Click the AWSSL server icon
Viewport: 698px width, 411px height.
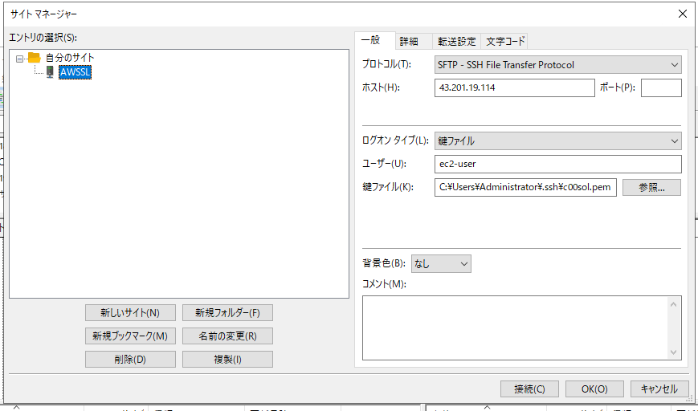pos(50,72)
